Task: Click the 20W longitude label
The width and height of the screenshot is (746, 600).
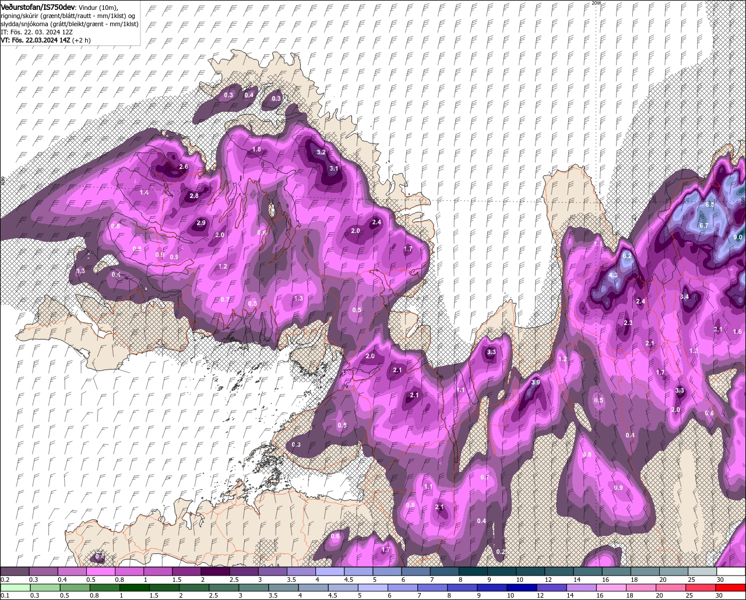Action: point(596,3)
